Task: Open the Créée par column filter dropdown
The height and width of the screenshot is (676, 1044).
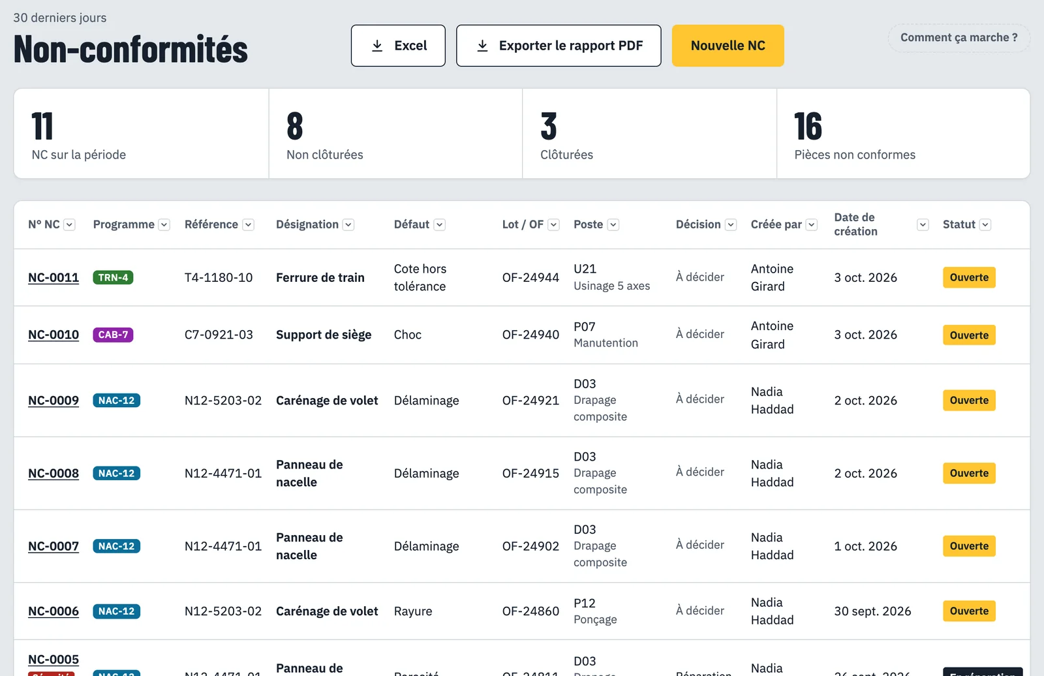Action: click(812, 224)
